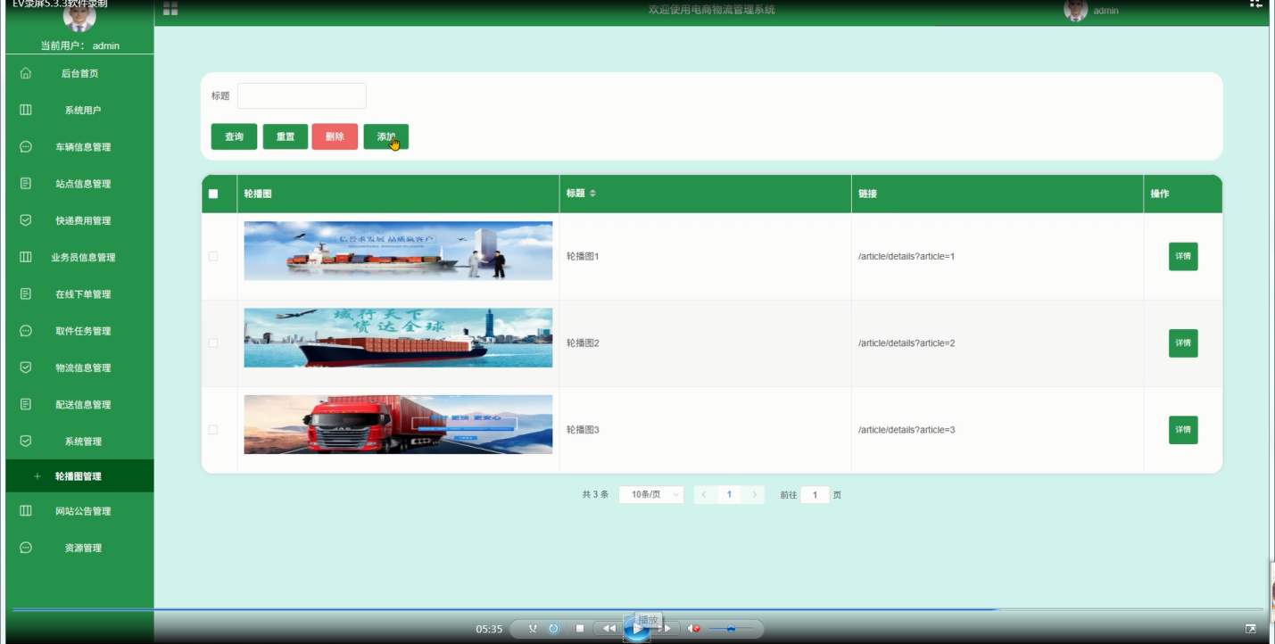Click the container ship thumbnail of 轮播图1
Viewport: 1275px width, 644px height.
398,251
